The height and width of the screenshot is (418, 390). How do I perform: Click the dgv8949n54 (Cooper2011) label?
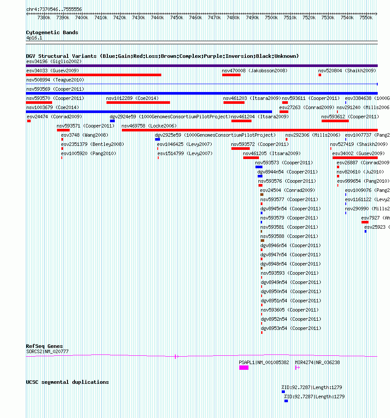291,282
